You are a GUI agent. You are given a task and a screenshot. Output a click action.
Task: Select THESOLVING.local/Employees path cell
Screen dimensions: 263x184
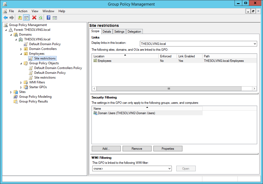(224, 61)
